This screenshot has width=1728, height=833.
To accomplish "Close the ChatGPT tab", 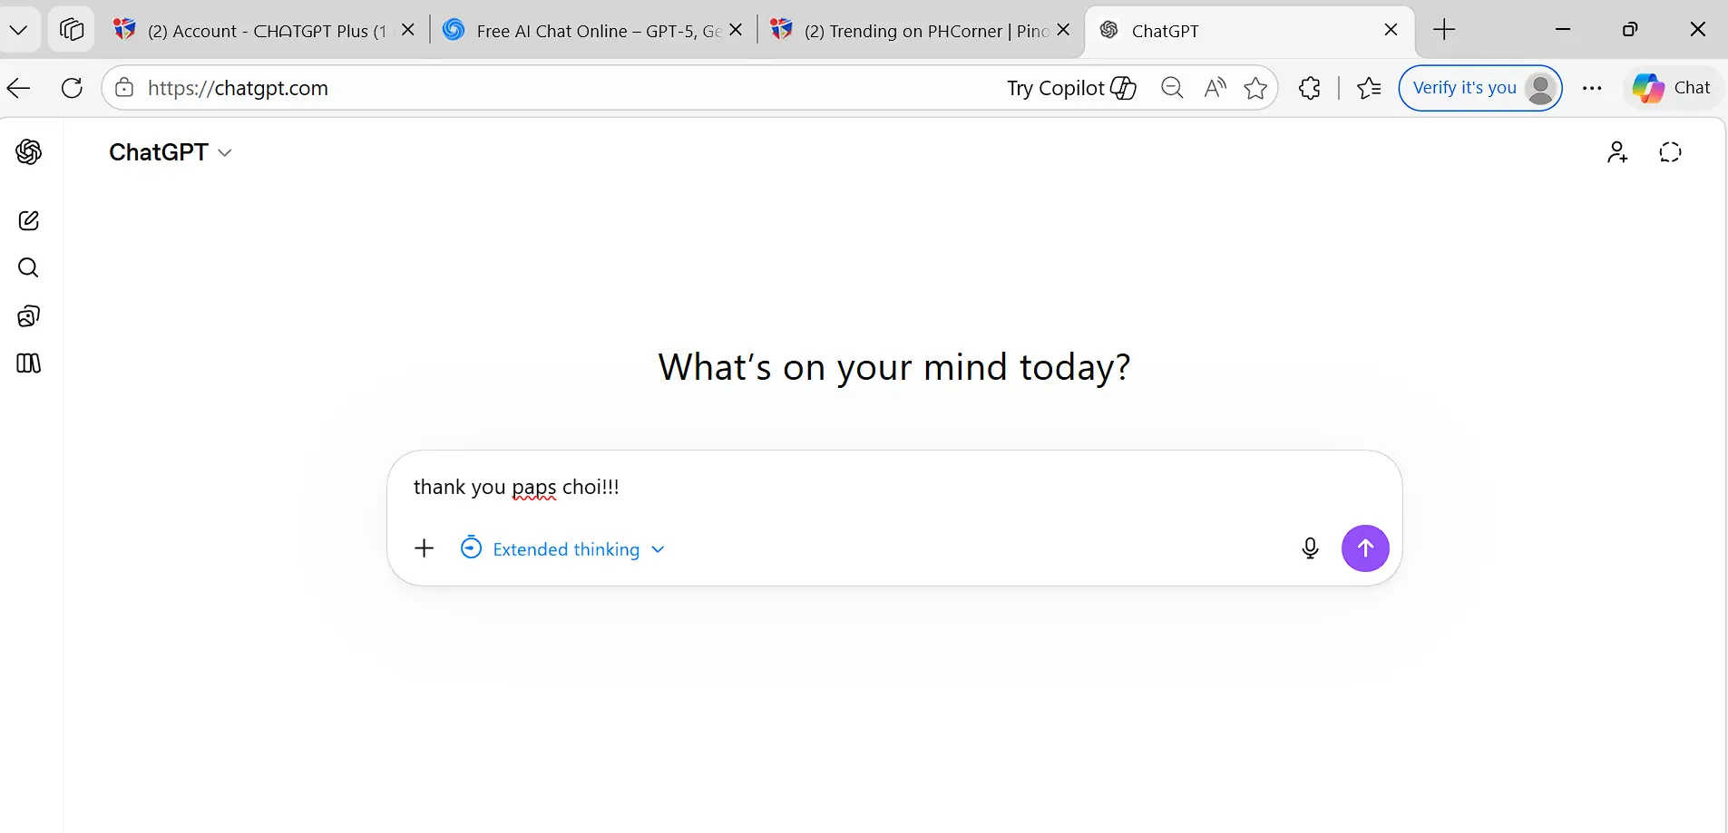I will click(1391, 30).
